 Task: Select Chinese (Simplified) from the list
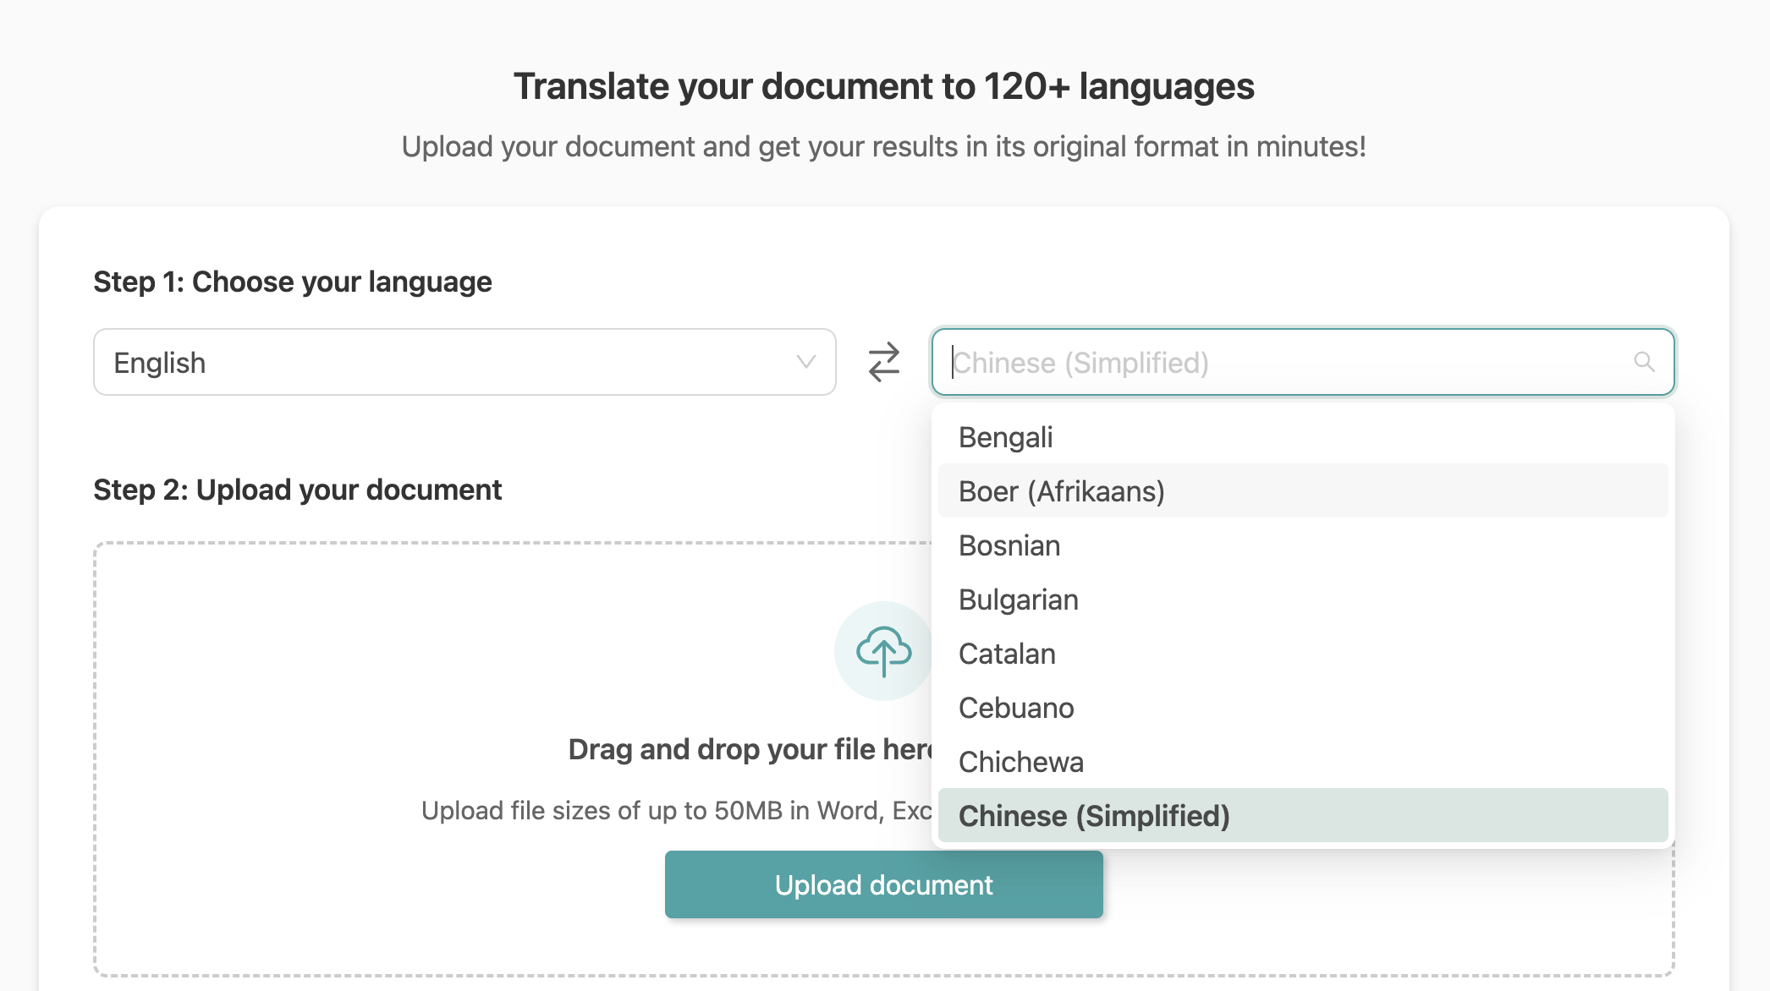pyautogui.click(x=1094, y=815)
